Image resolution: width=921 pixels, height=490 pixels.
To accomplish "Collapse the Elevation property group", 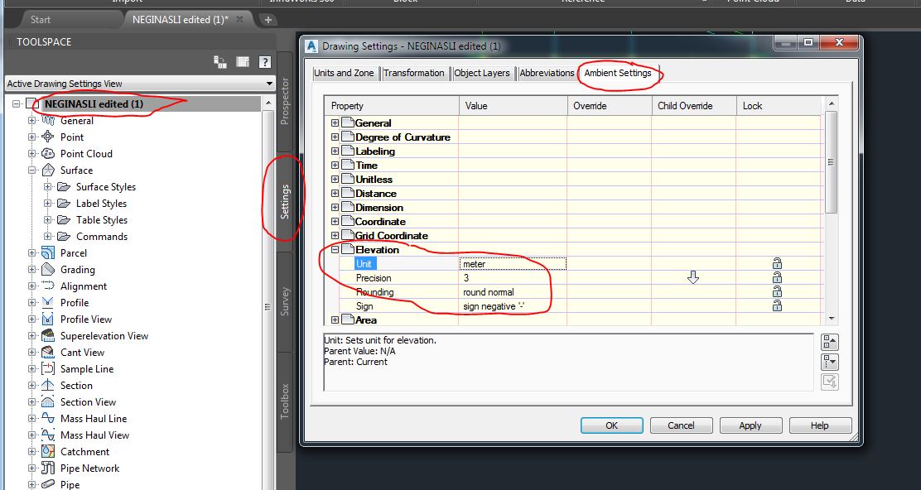I will point(335,249).
